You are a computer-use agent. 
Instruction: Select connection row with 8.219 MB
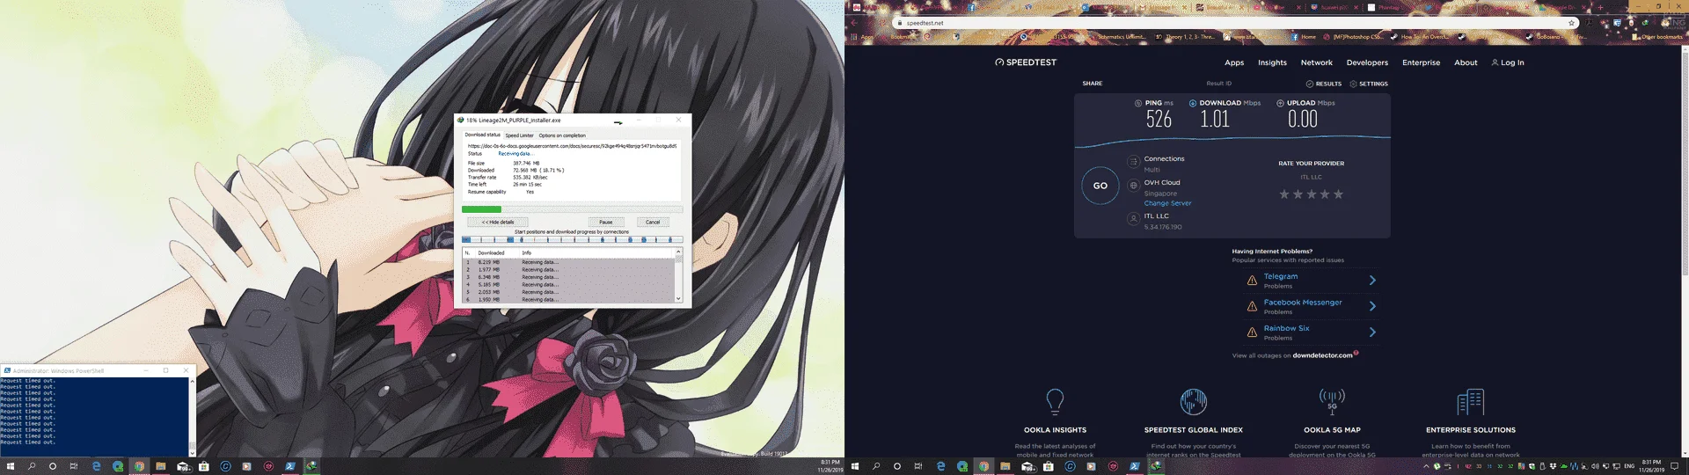(x=568, y=262)
